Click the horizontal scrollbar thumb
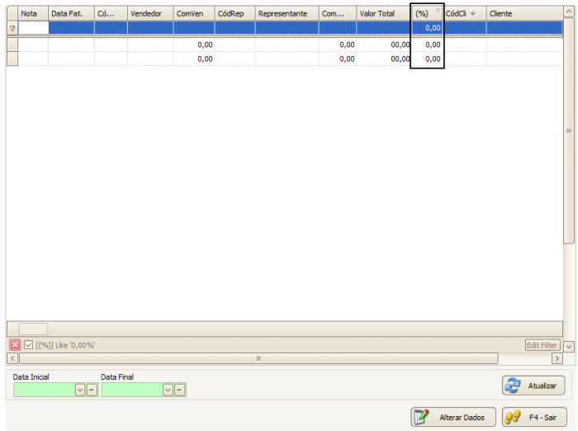 coord(258,358)
